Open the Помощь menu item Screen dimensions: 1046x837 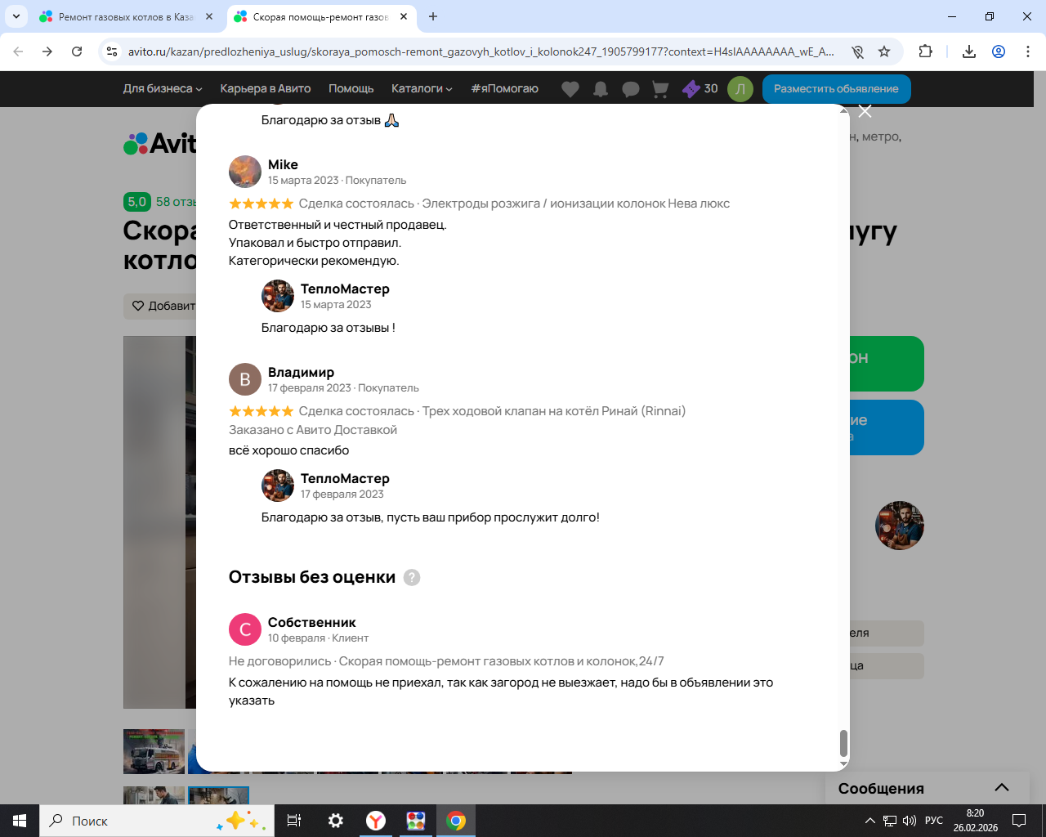coord(351,88)
